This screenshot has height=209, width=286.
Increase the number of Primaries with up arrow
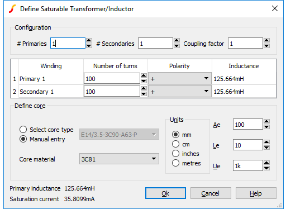coord(89,41)
